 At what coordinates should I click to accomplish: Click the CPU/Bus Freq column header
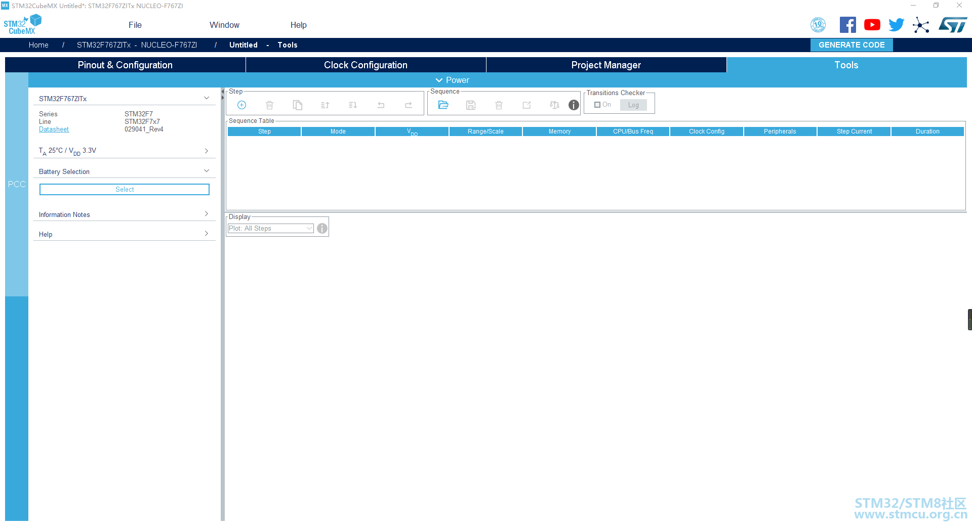pos(633,131)
